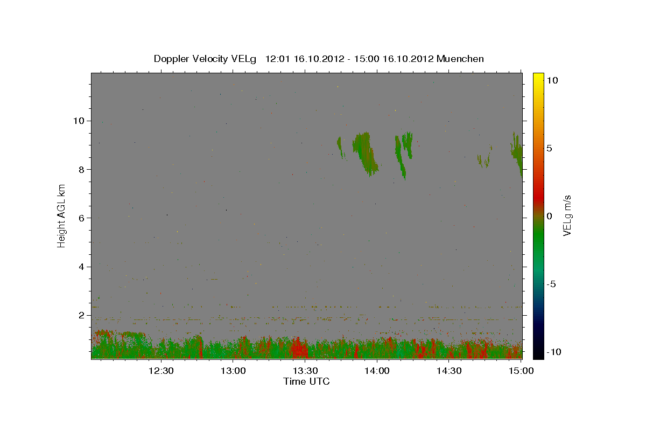Click the '14:30' time tick label
The image size is (646, 431).
[x=449, y=371]
